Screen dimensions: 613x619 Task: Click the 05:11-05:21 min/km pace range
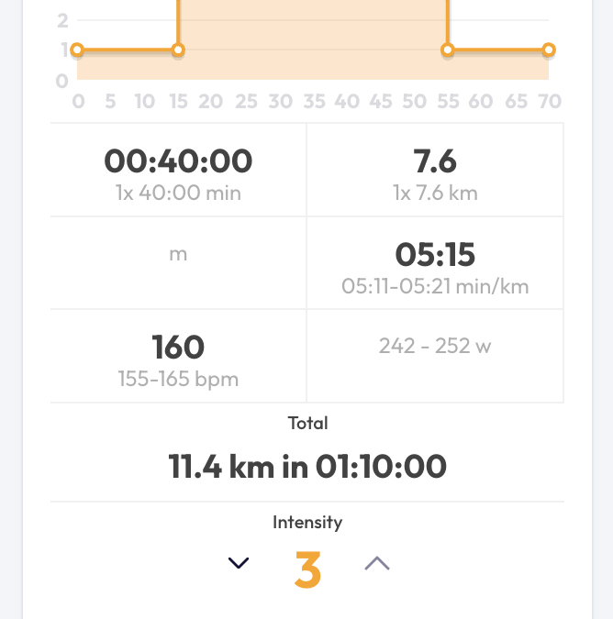tap(435, 286)
